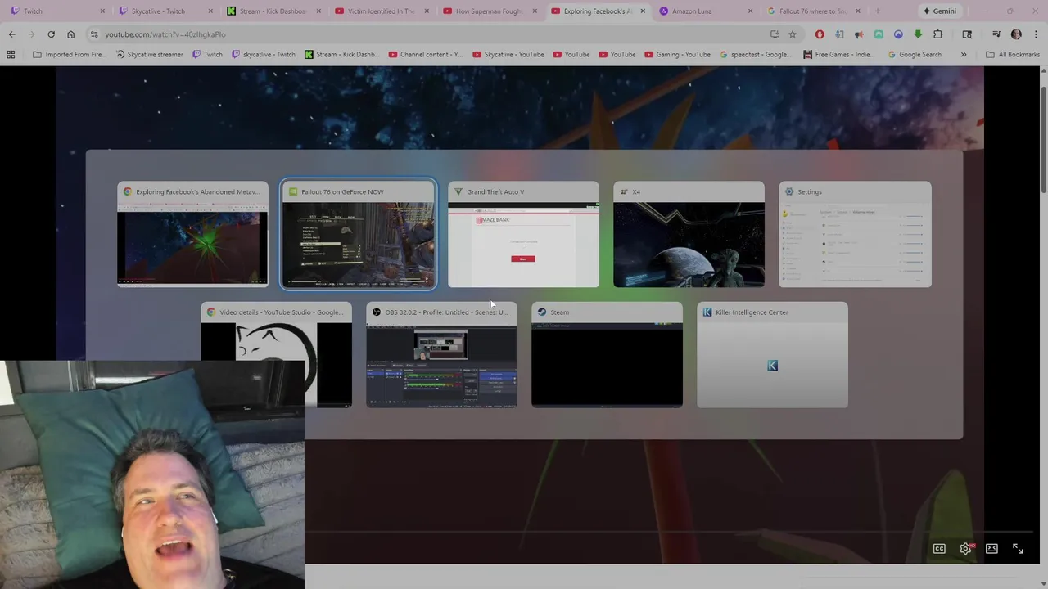Open the video player settings gear
1048x589 pixels.
(965, 549)
